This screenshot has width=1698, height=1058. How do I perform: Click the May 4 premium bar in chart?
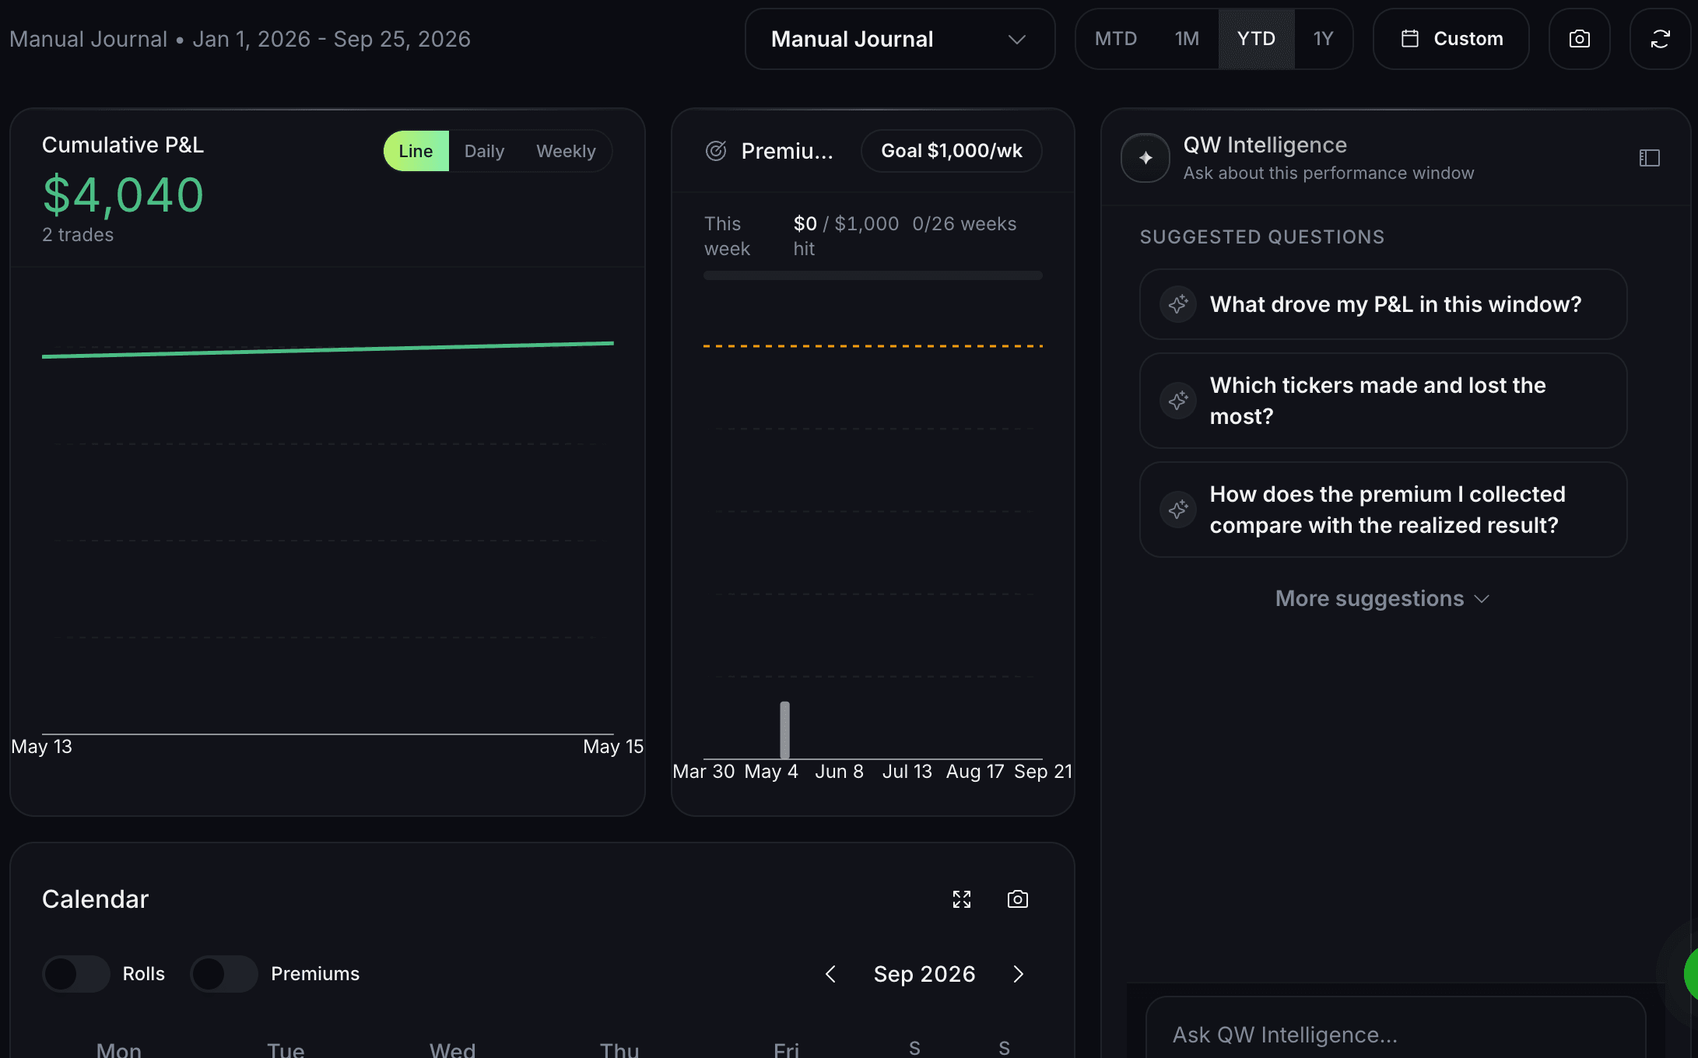tap(784, 730)
